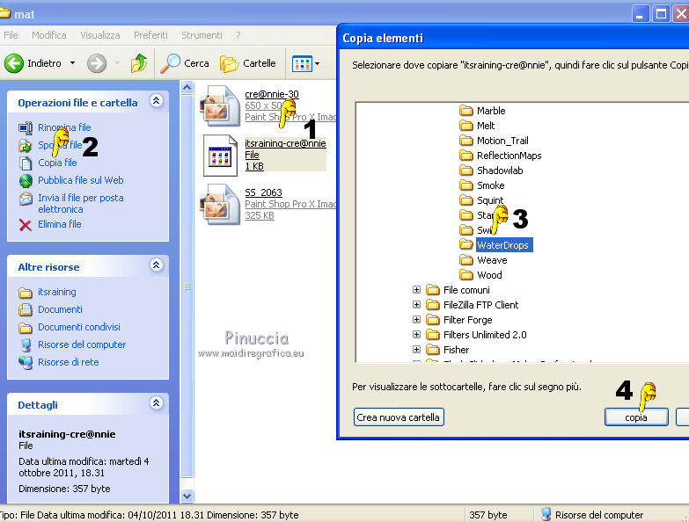Open the views mode icon in toolbar
Image resolution: width=689 pixels, height=522 pixels.
(x=303, y=63)
